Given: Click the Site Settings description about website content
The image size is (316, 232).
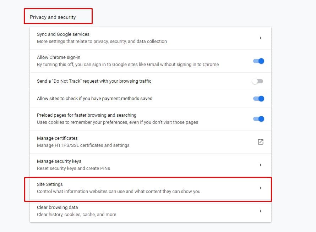Looking at the screenshot, I should click(x=119, y=192).
